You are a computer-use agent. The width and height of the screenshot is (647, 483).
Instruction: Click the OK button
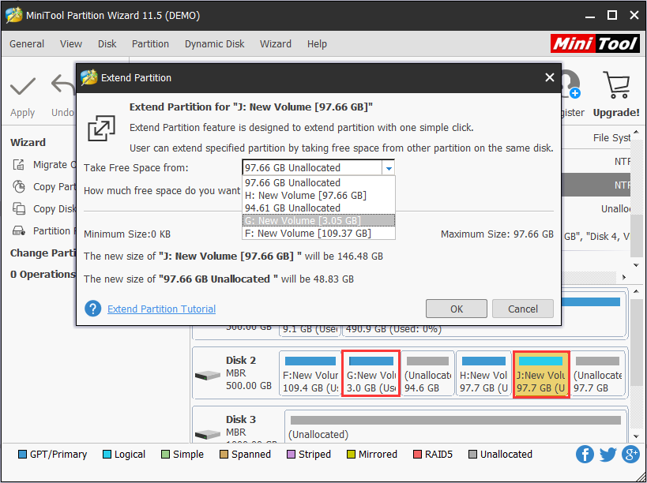457,309
